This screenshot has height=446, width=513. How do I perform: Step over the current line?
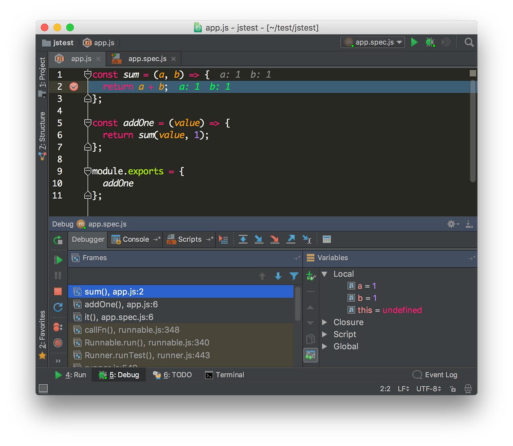point(243,239)
